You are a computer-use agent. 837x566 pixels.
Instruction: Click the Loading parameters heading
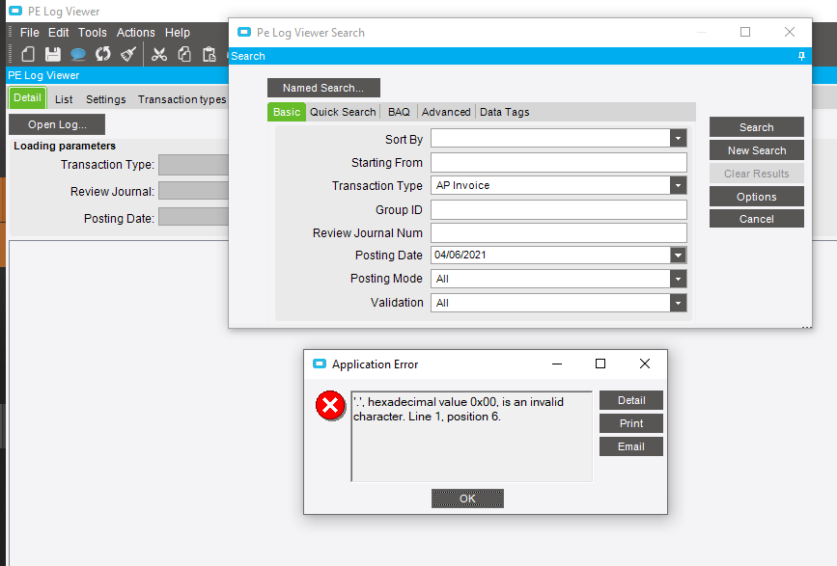click(65, 146)
